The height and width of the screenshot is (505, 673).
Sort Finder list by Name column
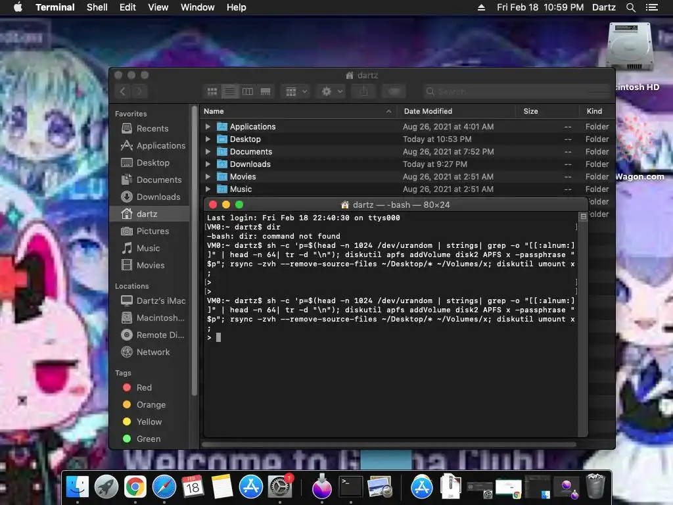[298, 111]
